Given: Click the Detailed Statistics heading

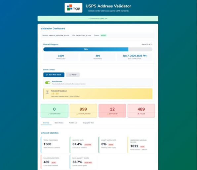Looking at the screenshot, I should point(50,133).
